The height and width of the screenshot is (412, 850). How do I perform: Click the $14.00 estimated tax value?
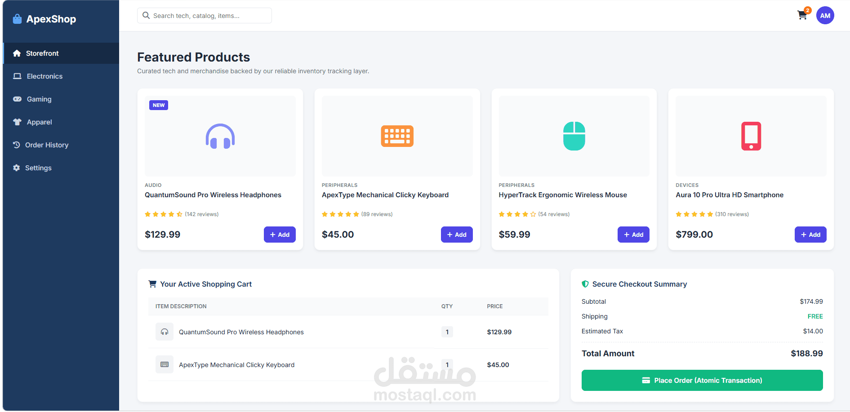(x=813, y=331)
